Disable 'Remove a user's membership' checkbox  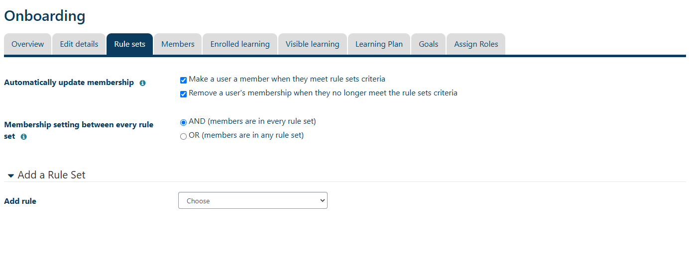[x=183, y=94]
